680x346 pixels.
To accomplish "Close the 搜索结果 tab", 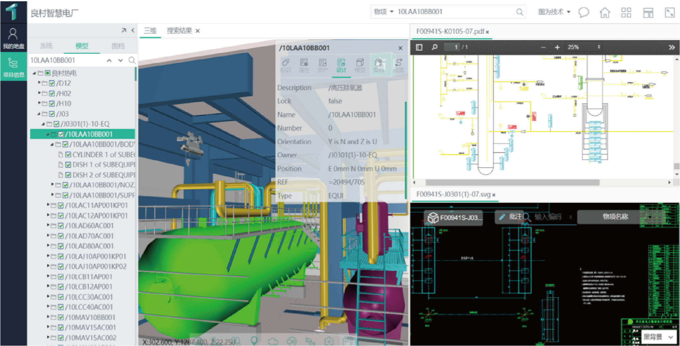I will [198, 31].
